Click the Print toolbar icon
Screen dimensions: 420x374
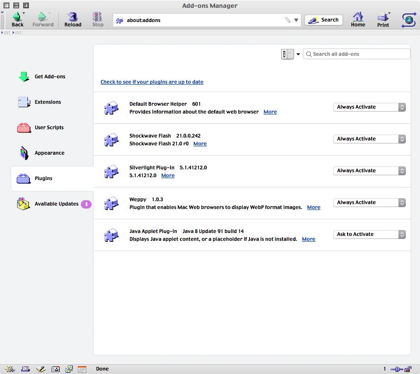(x=383, y=18)
